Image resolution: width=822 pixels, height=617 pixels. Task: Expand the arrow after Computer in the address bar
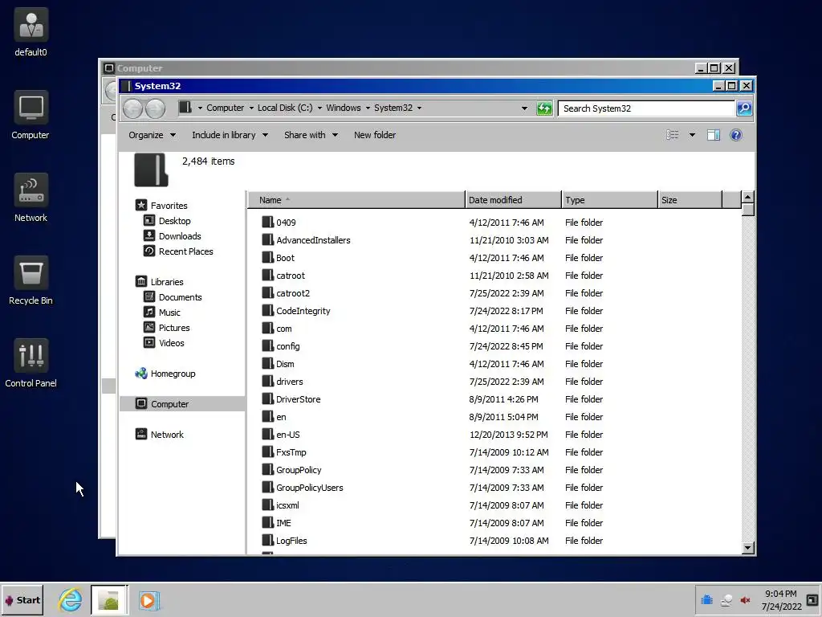click(251, 108)
